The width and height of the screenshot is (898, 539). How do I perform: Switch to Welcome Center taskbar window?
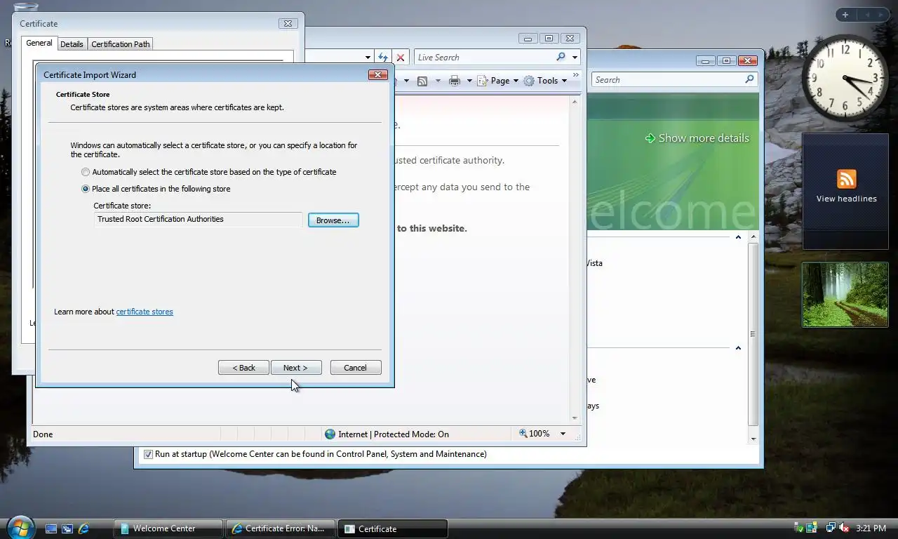(x=168, y=528)
